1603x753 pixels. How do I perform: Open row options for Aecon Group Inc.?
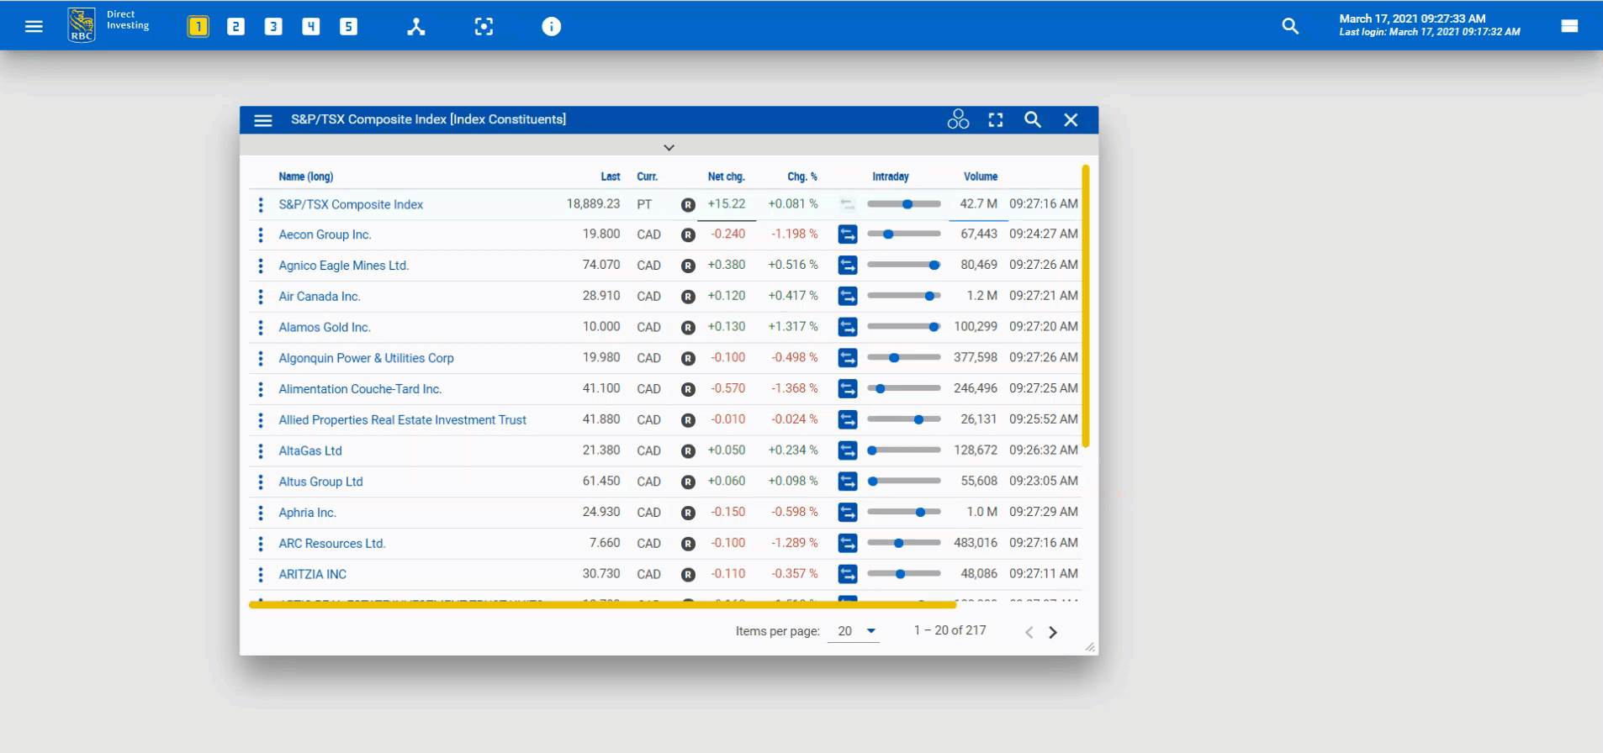(x=261, y=234)
